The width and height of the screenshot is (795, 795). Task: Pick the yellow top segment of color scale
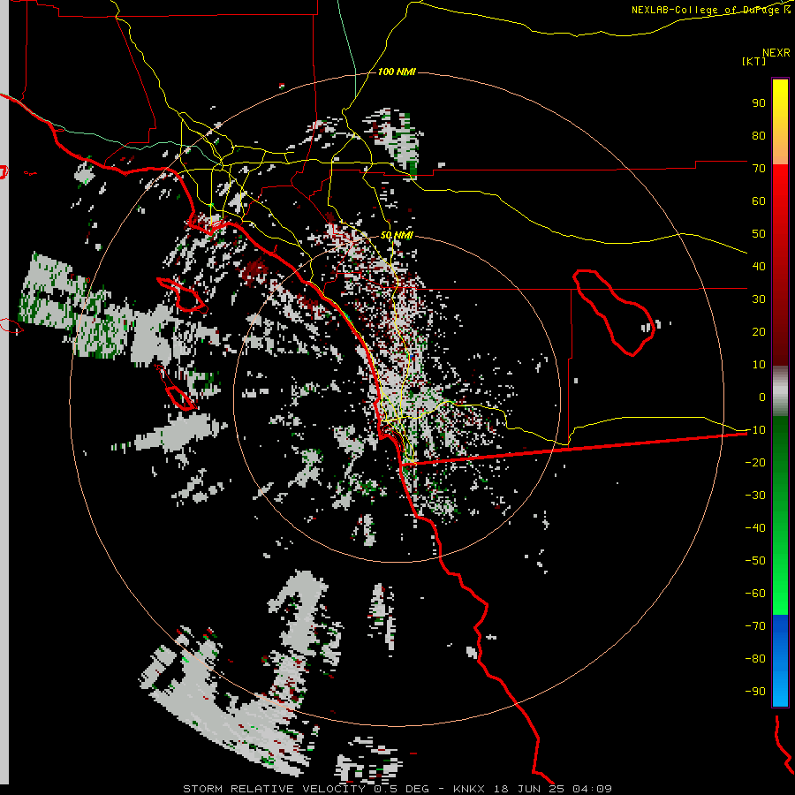point(780,122)
